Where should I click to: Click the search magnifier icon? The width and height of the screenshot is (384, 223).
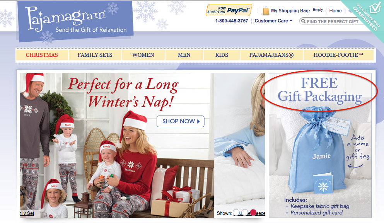[303, 21]
